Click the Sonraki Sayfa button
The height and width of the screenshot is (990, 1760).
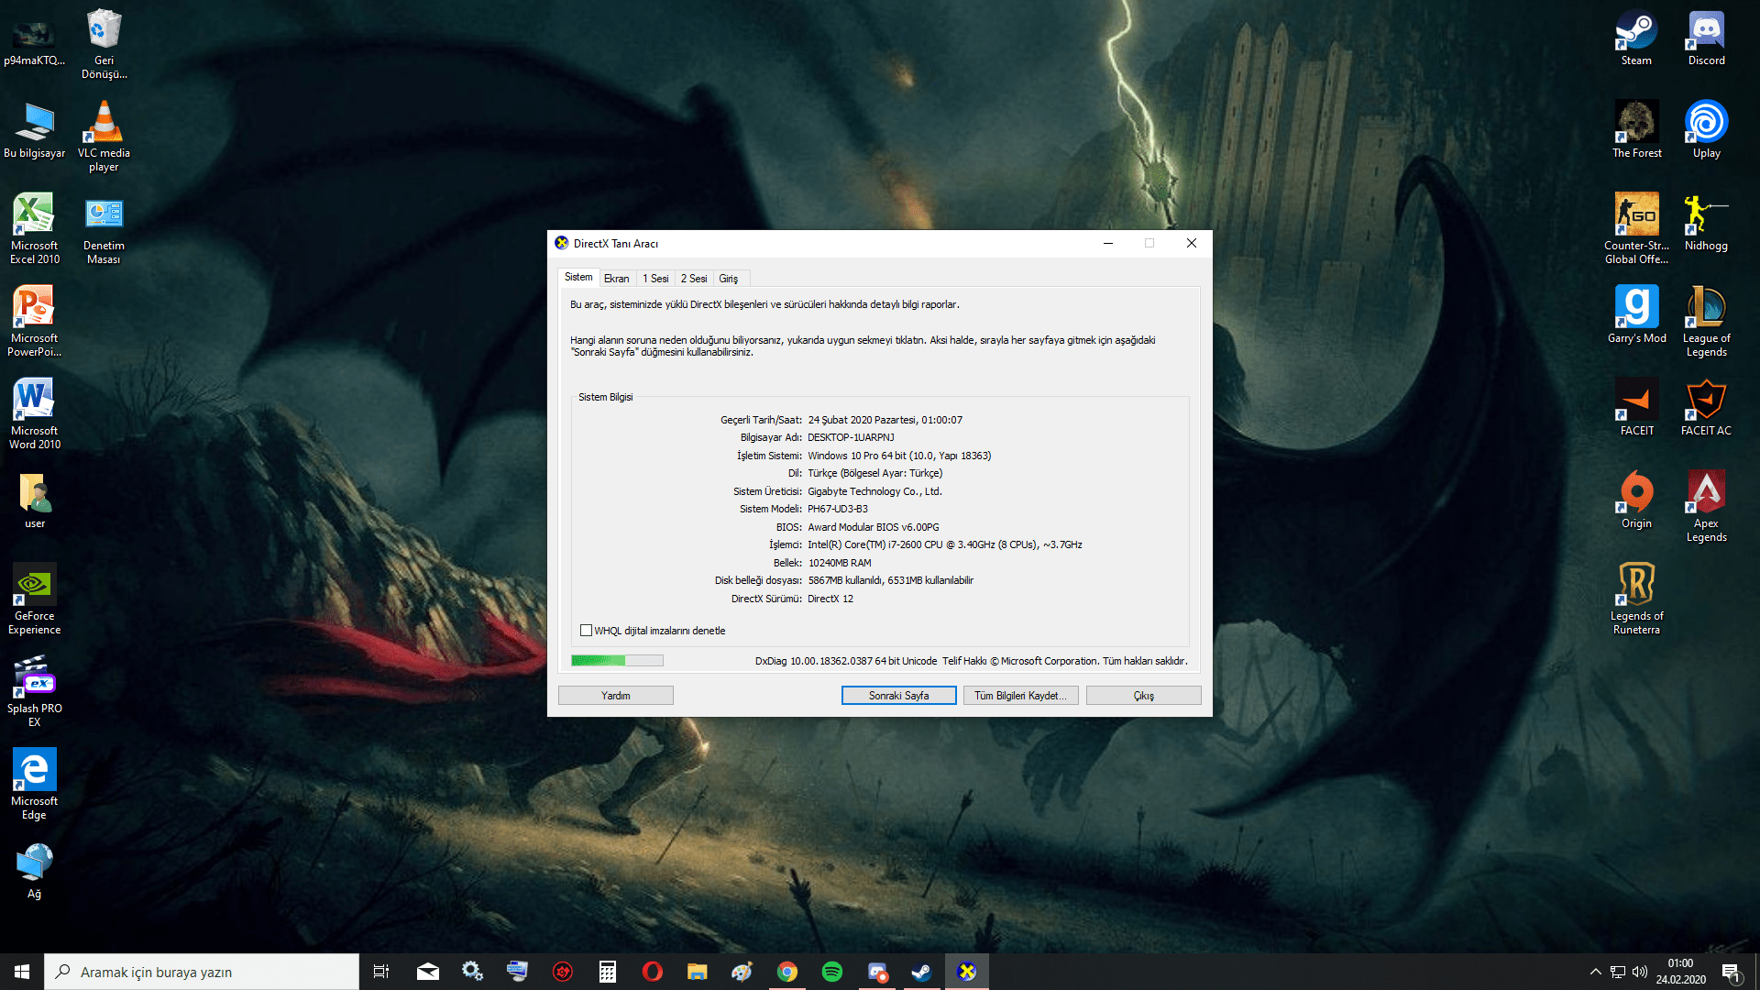pyautogui.click(x=898, y=696)
